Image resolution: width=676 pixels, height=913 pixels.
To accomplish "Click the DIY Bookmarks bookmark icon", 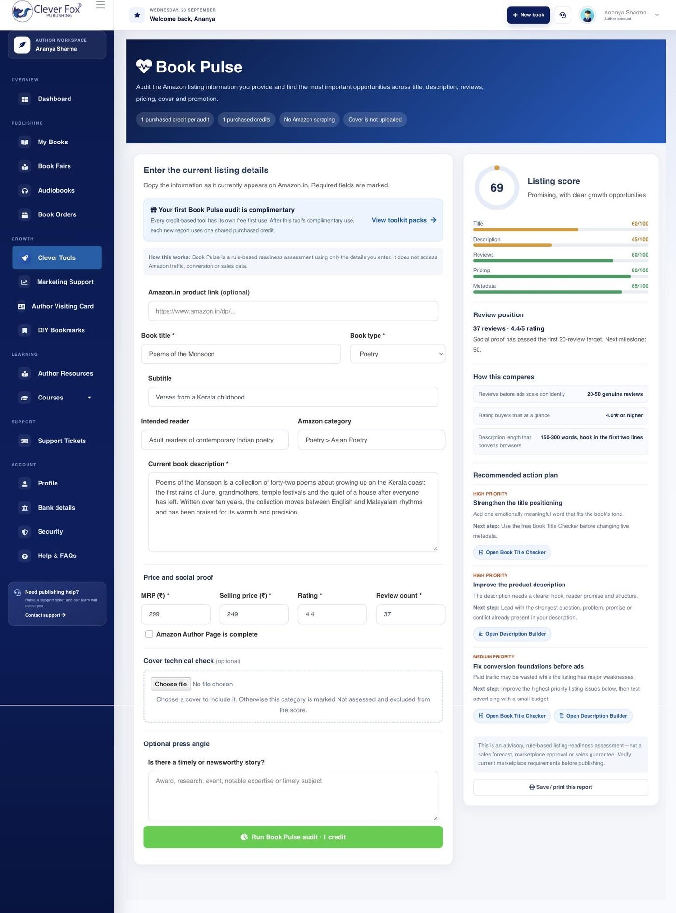I will coord(25,330).
